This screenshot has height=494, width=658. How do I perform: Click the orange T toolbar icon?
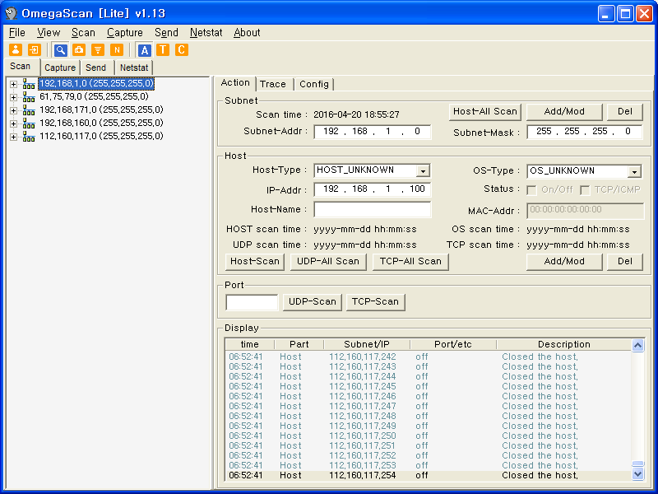pyautogui.click(x=163, y=50)
